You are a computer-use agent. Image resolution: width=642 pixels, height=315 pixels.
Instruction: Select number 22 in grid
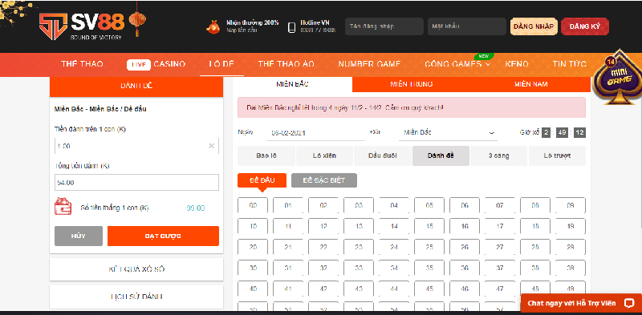(x=323, y=247)
